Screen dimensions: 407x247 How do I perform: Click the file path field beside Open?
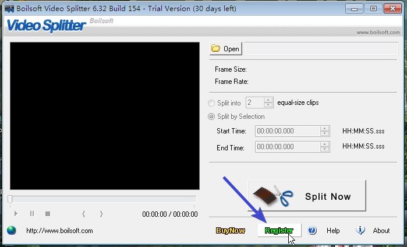(x=321, y=48)
